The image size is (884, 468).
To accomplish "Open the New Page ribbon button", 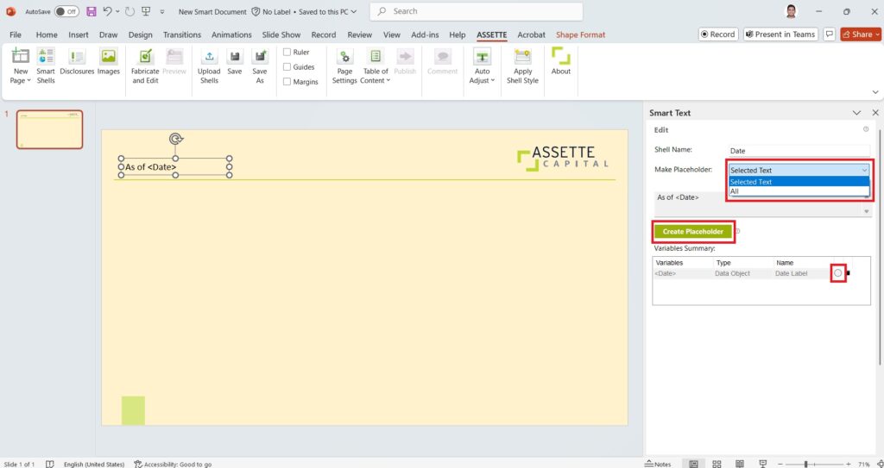I will point(21,66).
